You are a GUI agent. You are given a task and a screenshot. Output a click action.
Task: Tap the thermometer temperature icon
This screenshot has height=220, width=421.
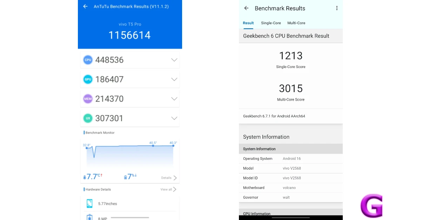pyautogui.click(x=85, y=177)
